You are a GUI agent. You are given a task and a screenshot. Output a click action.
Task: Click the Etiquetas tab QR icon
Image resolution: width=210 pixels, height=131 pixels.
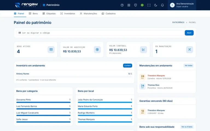[x=44, y=13]
